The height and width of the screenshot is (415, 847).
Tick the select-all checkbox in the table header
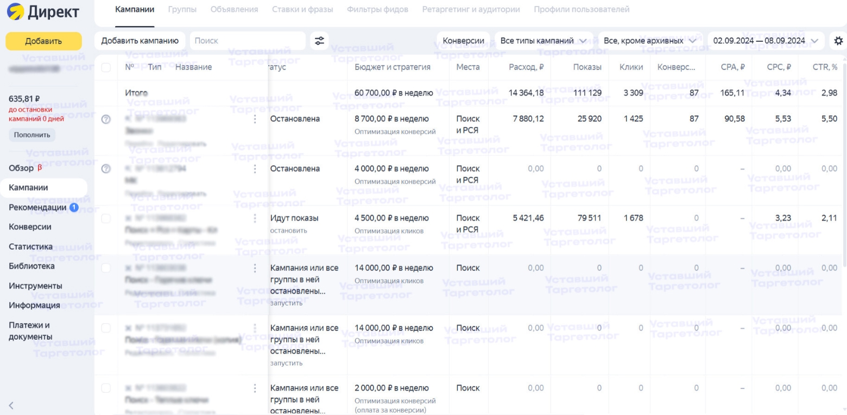point(106,68)
